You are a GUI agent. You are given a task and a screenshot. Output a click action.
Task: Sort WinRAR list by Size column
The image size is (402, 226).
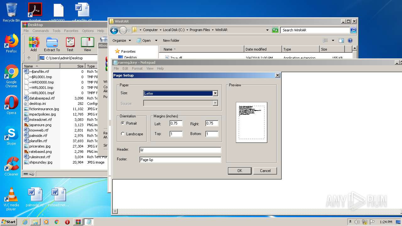point(73,66)
